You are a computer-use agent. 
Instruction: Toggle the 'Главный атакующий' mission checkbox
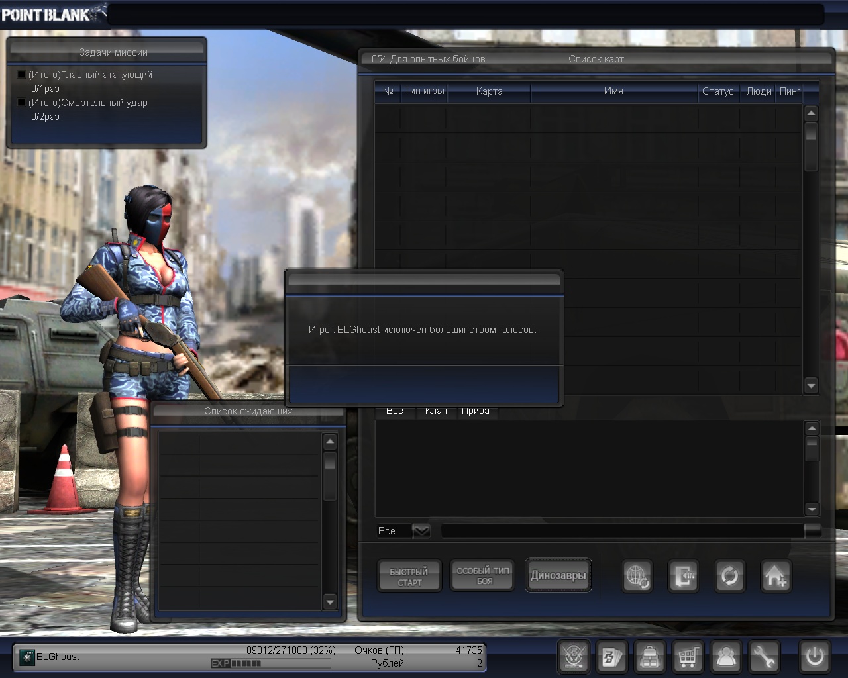(x=21, y=75)
